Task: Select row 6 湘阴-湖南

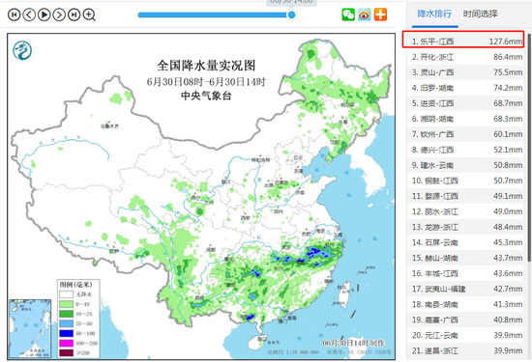Action: (x=465, y=119)
